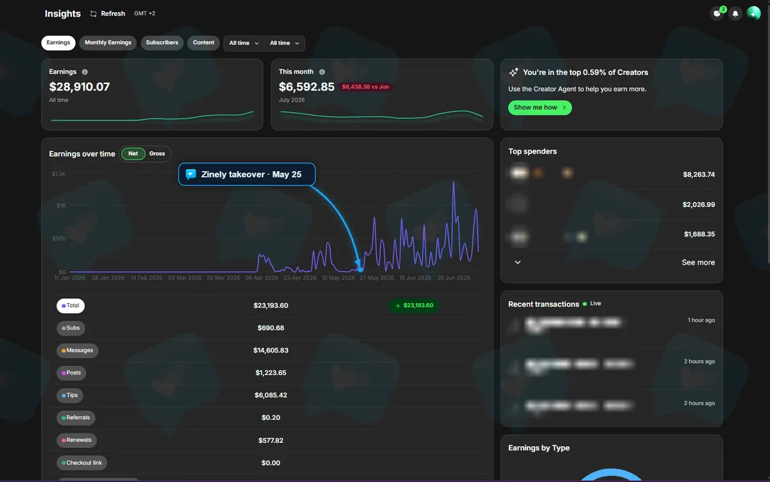This screenshot has width=770, height=482.
Task: Select the Net earnings option
Action: pyautogui.click(x=133, y=154)
